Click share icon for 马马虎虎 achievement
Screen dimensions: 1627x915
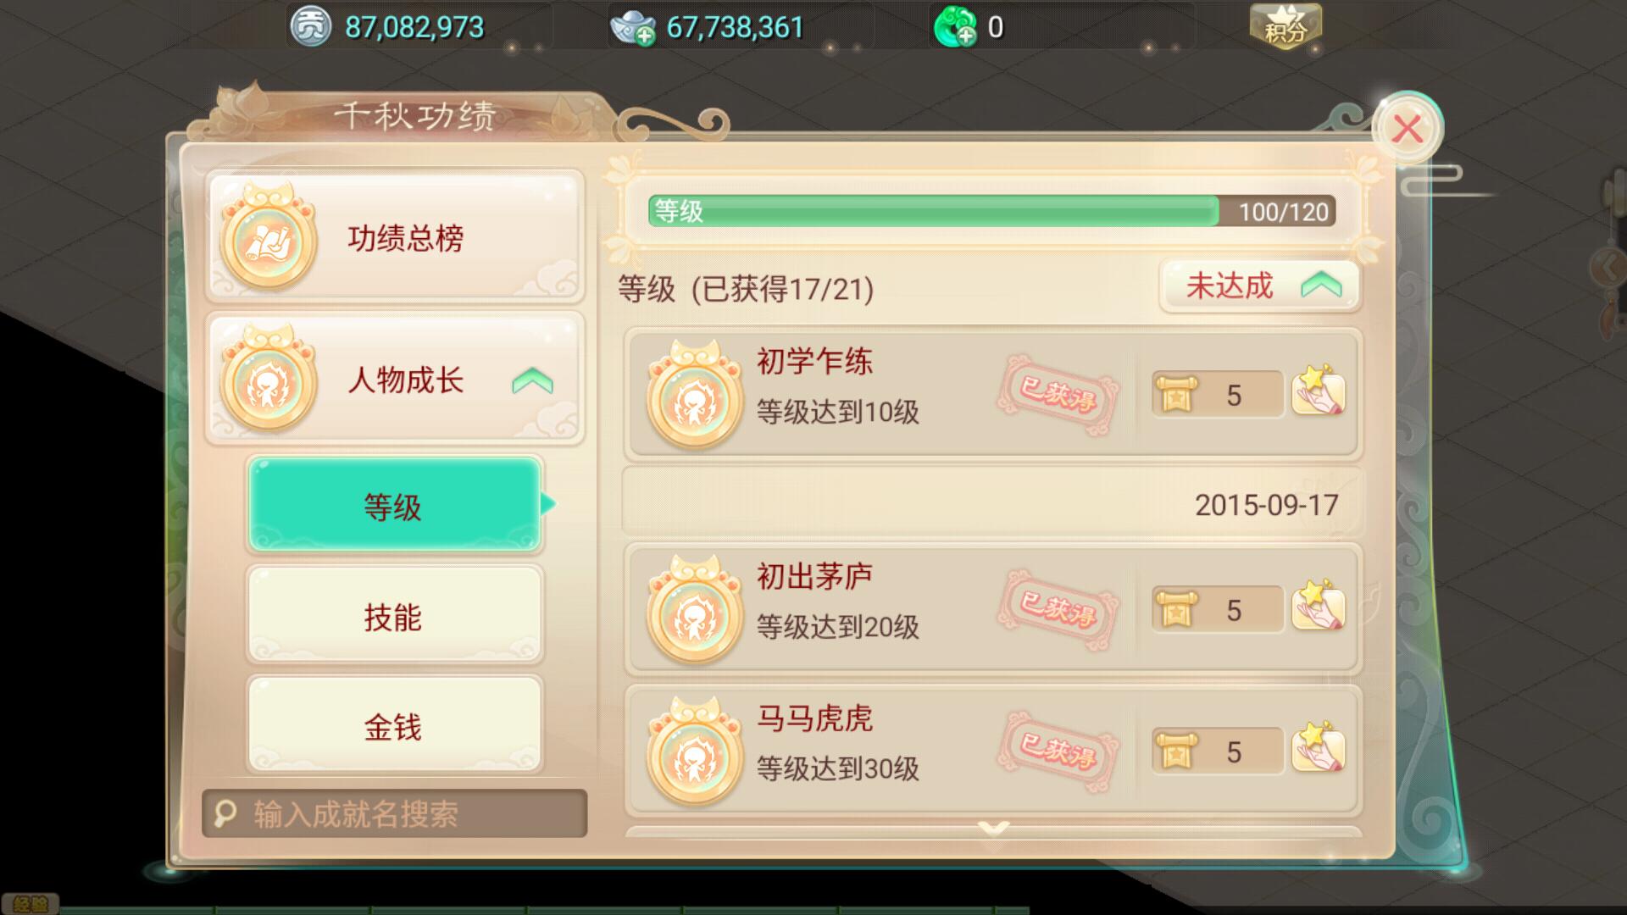[x=1318, y=748]
